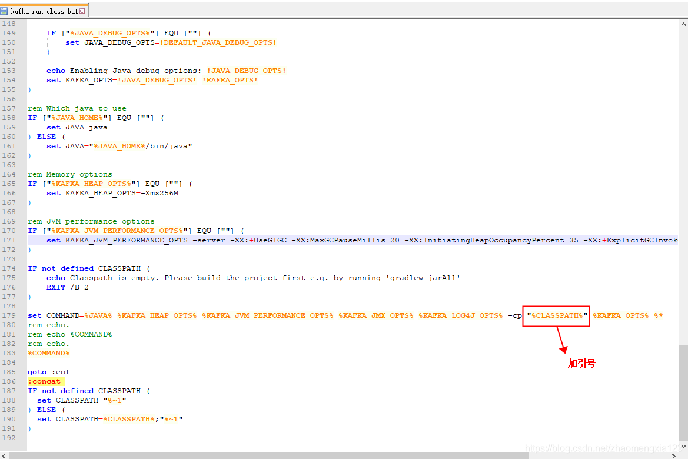Screen dimensions: 688x459
Task: Click the vertical scrollbar down arrow
Action: (683, 447)
